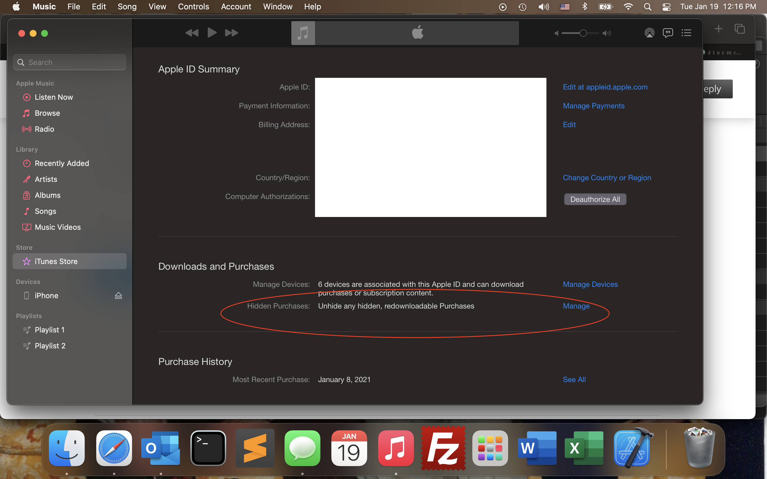
Task: Click the sidebar Search field
Action: [x=70, y=62]
